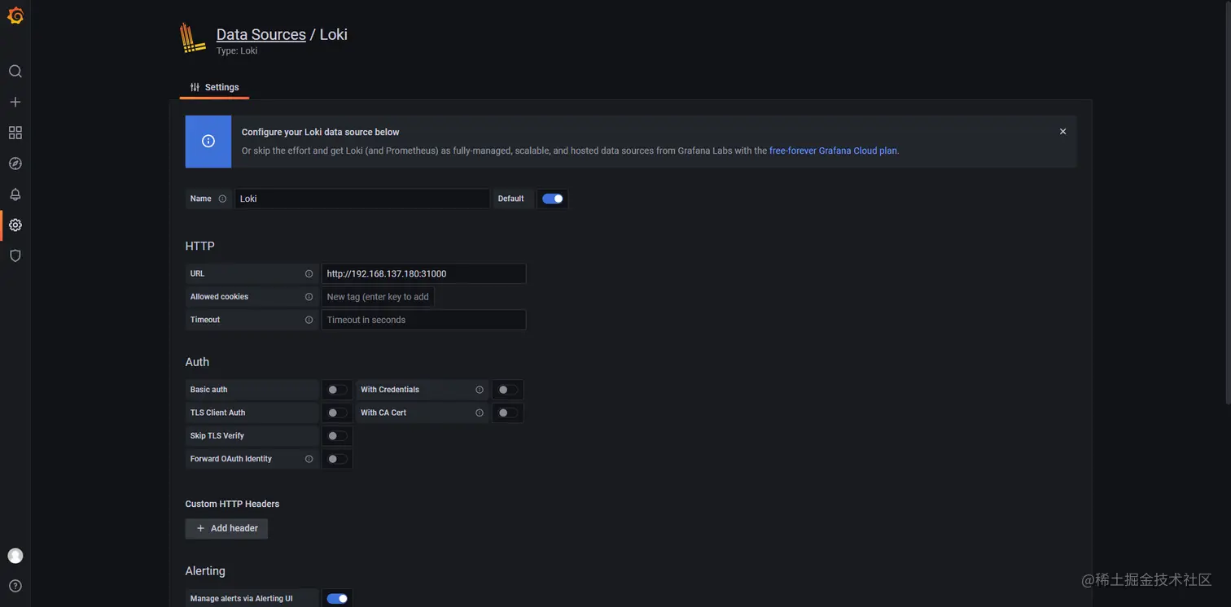Click the 'Alerting' section heading

point(205,571)
